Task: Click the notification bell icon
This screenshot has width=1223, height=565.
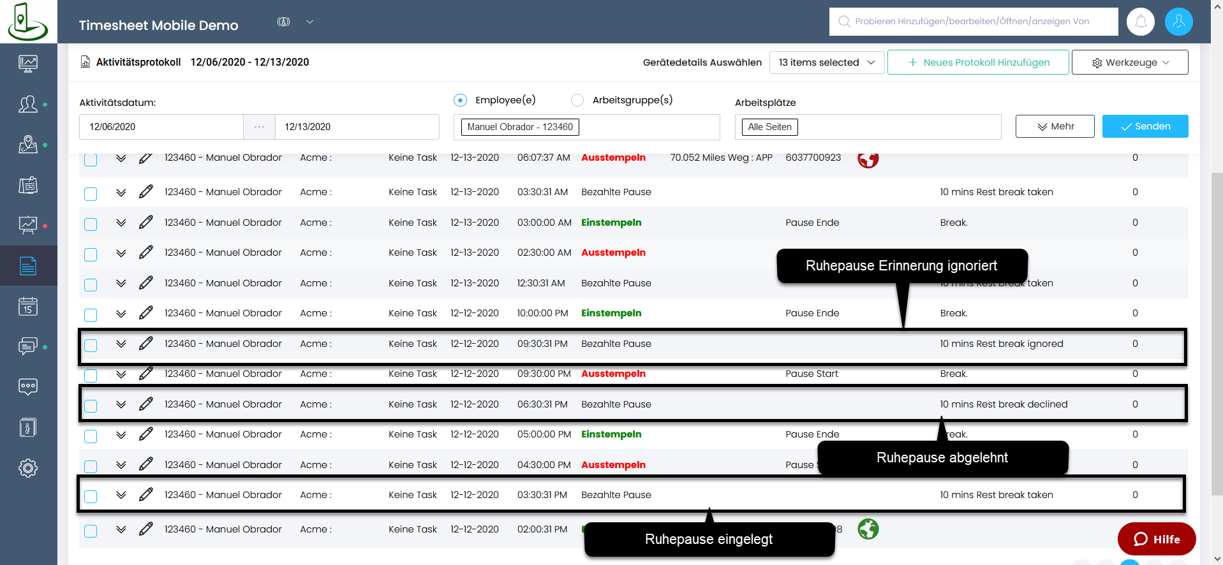Action: pyautogui.click(x=1140, y=22)
